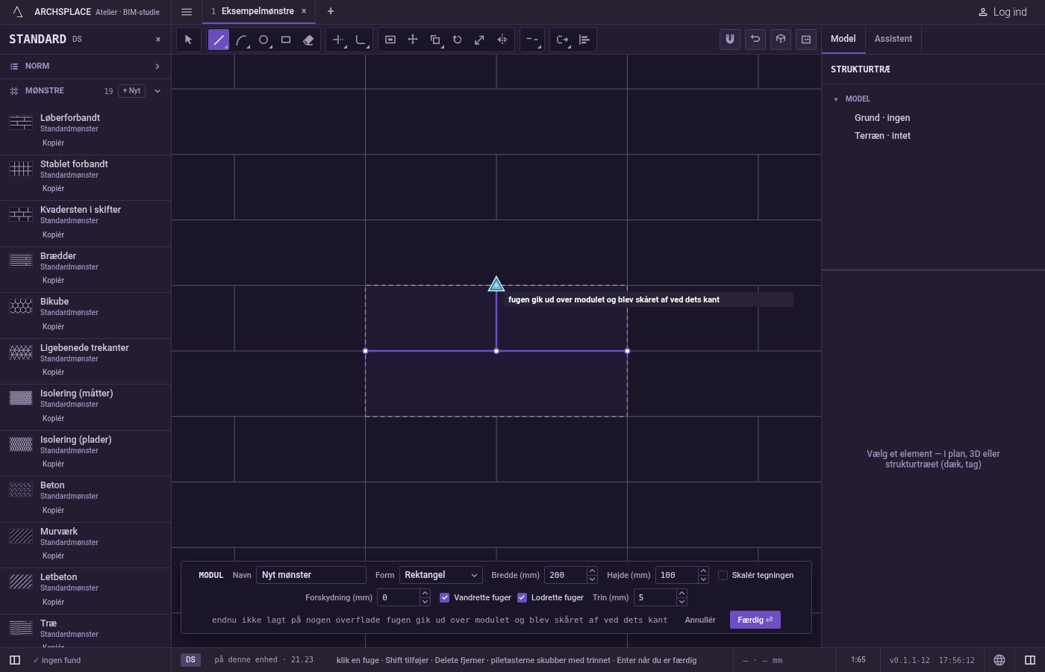Click Log ind link
Screen dimensions: 1045x672
(x=1002, y=12)
